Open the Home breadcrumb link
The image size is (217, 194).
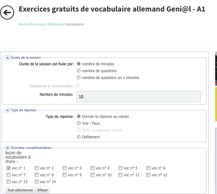tap(23, 24)
